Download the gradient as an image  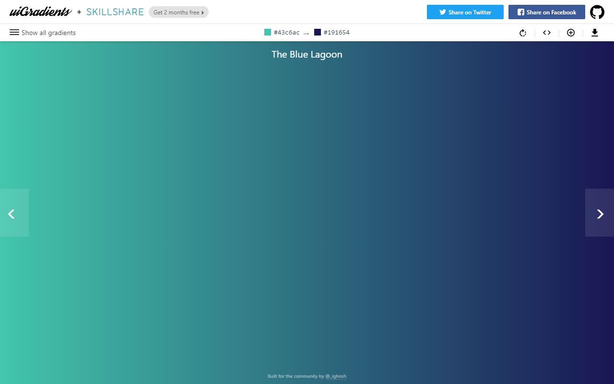[595, 33]
